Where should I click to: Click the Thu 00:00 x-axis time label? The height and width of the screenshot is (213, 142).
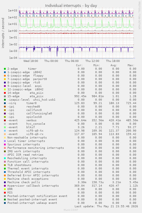(x=51, y=61)
